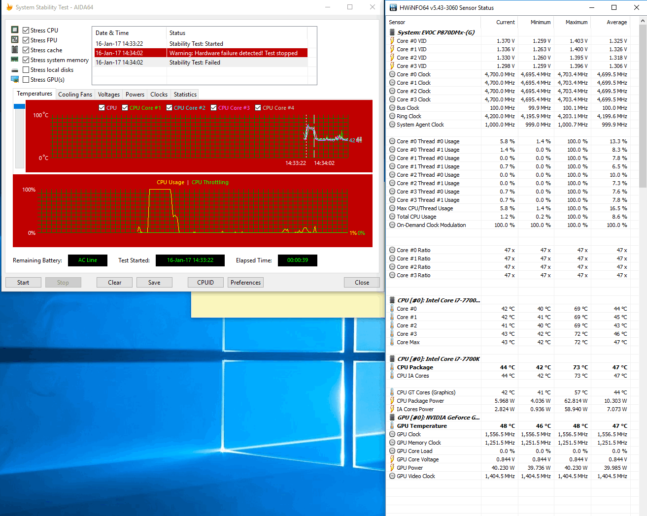
Task: Click the icon beside Core #0 Ratio
Action: pos(392,250)
